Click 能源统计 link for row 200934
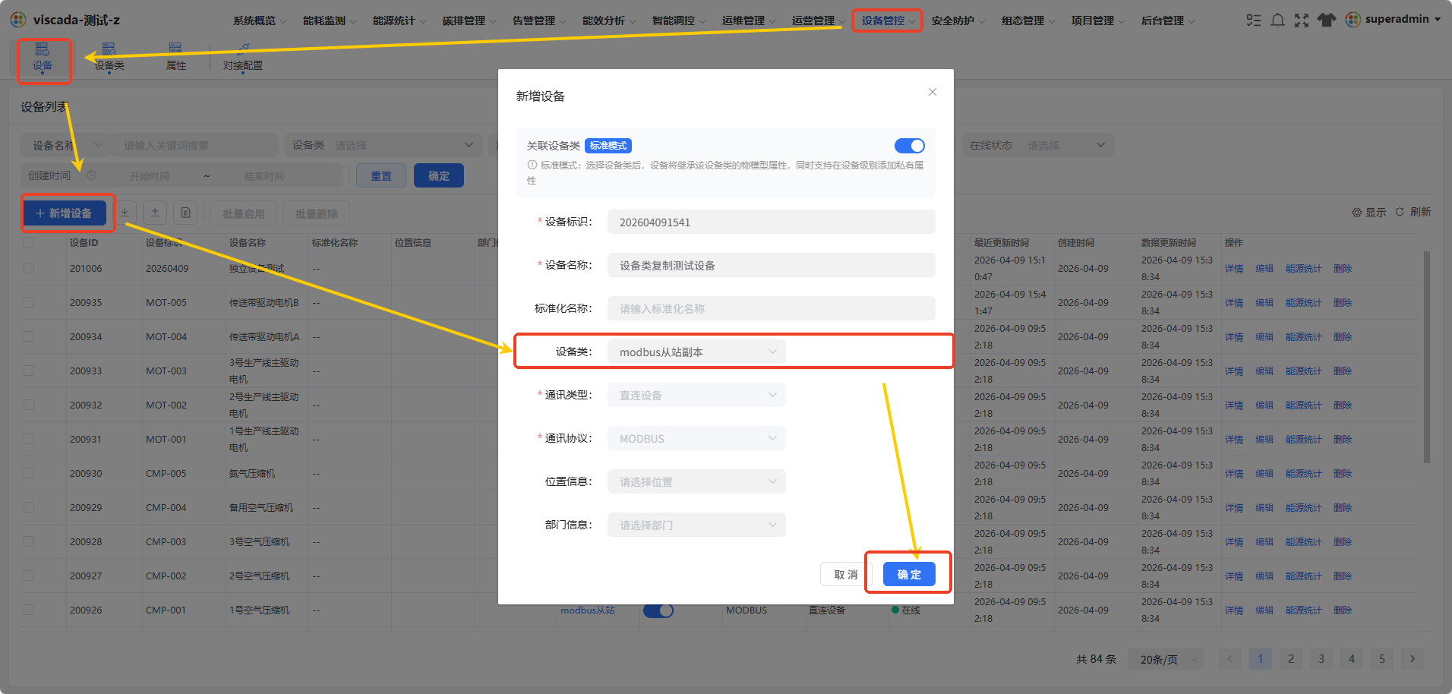This screenshot has height=694, width=1452. coord(1304,336)
